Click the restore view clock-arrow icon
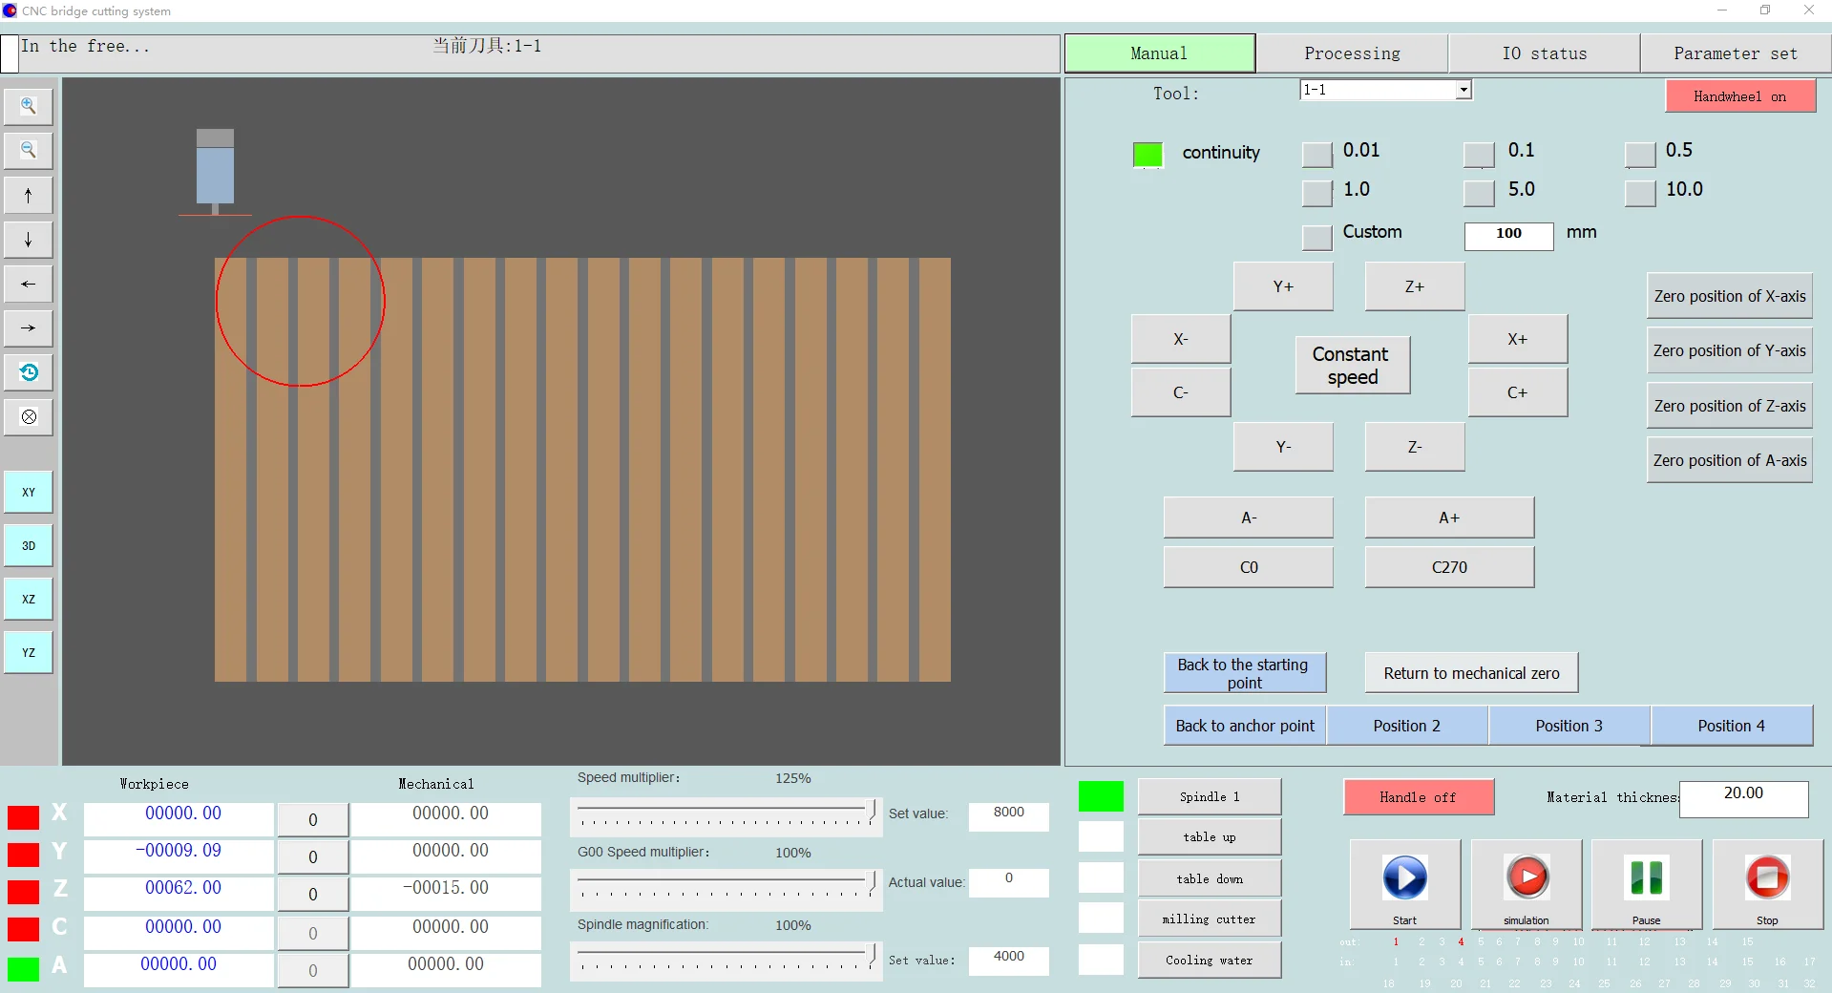The image size is (1832, 993). tap(29, 372)
